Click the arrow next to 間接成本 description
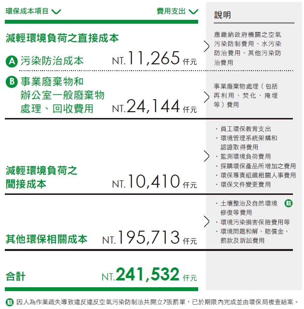The height and width of the screenshot is (309, 304). pos(206,156)
